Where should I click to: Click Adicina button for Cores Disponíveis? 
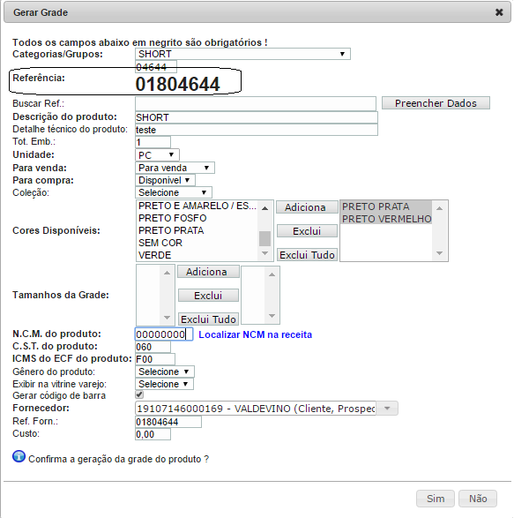[307, 207]
